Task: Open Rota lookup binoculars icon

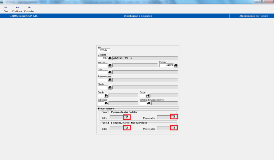Action: point(110,72)
